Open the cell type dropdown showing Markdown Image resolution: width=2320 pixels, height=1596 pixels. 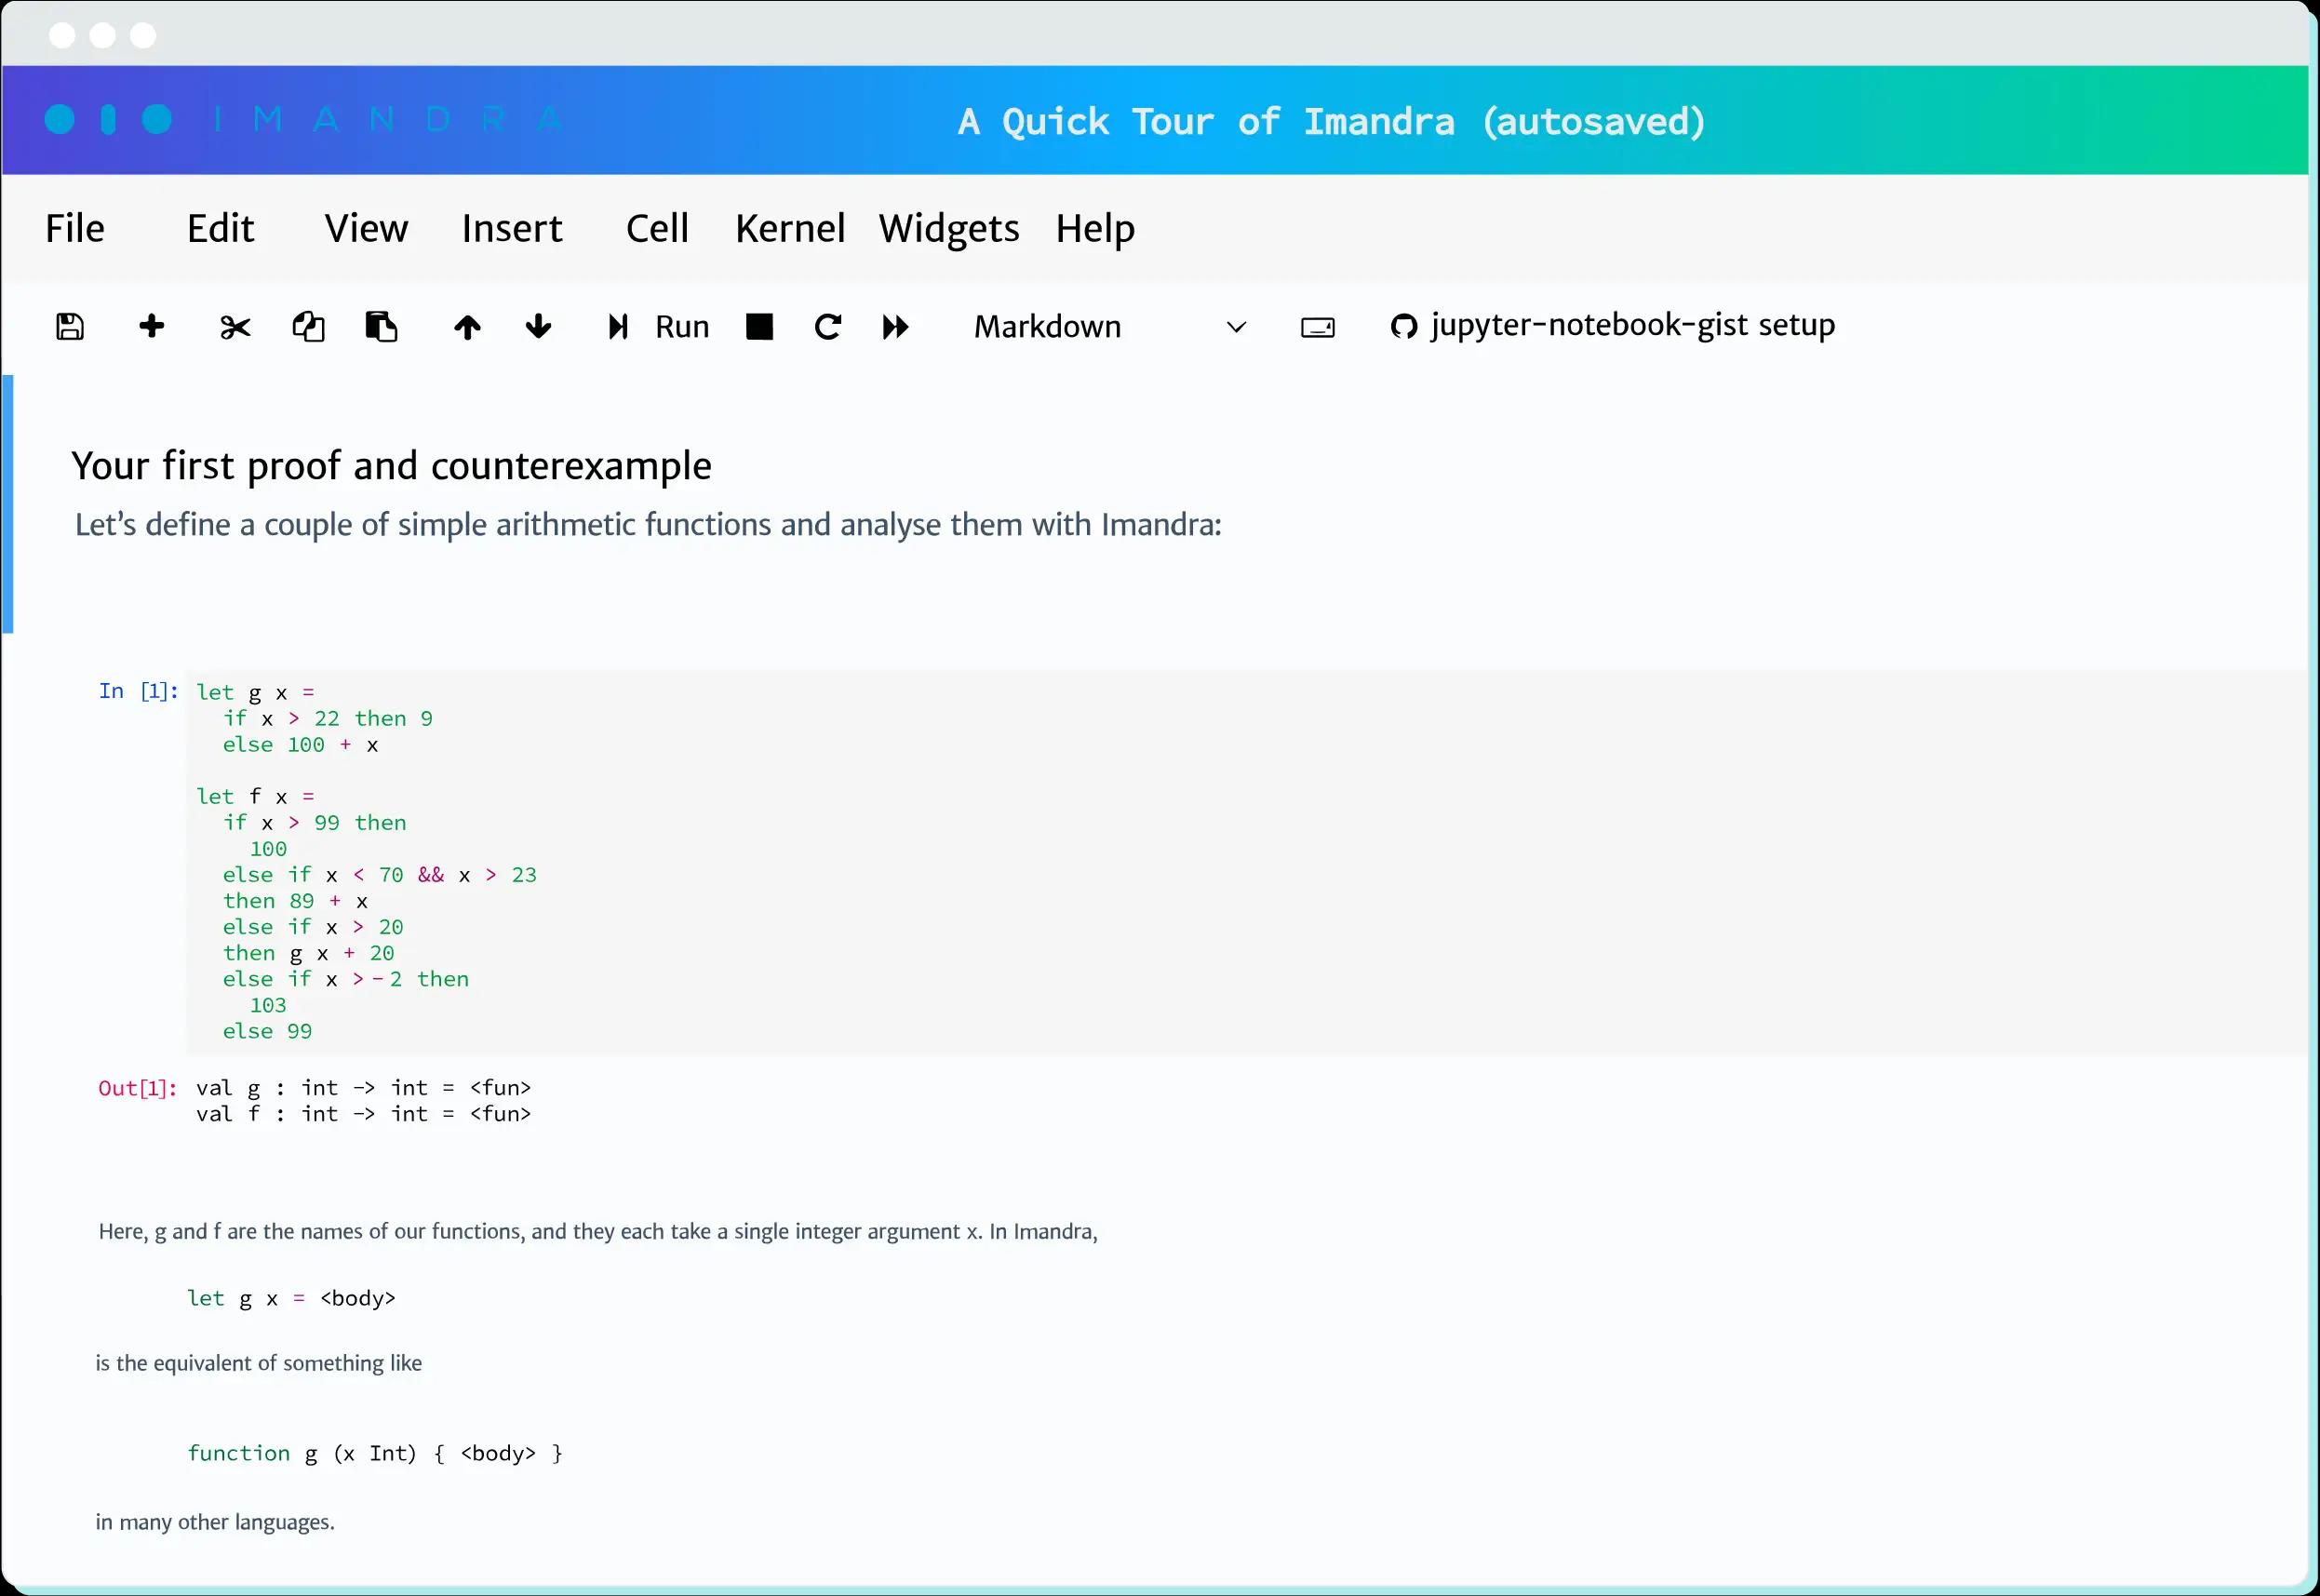(x=1236, y=326)
